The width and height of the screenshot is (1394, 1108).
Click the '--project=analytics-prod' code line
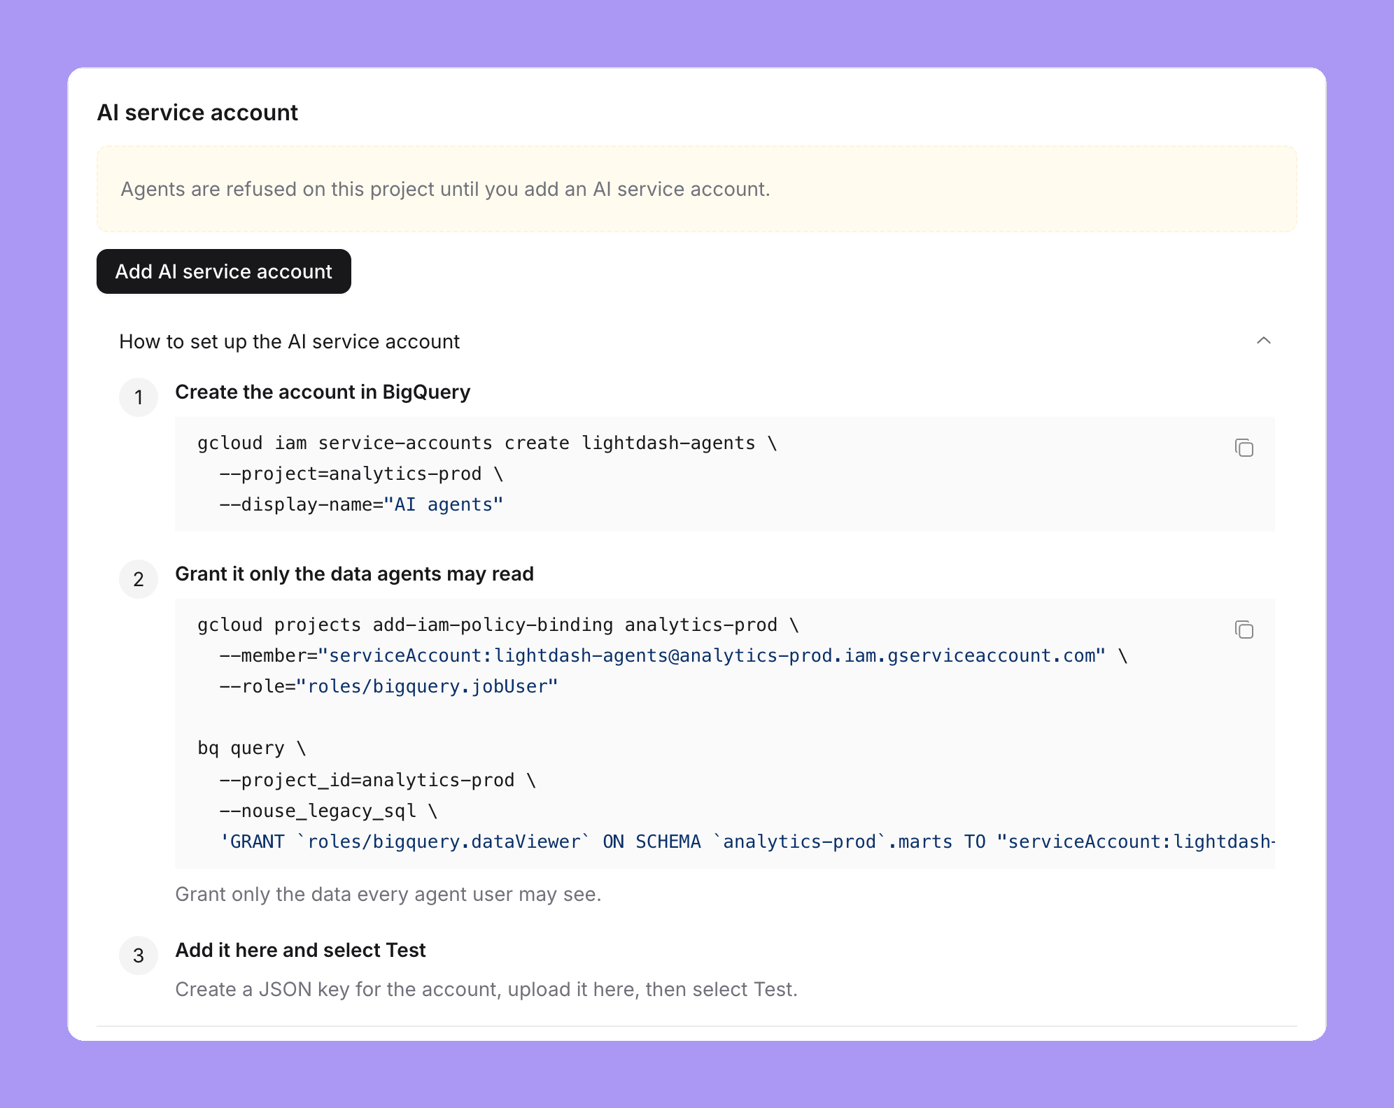(x=361, y=474)
